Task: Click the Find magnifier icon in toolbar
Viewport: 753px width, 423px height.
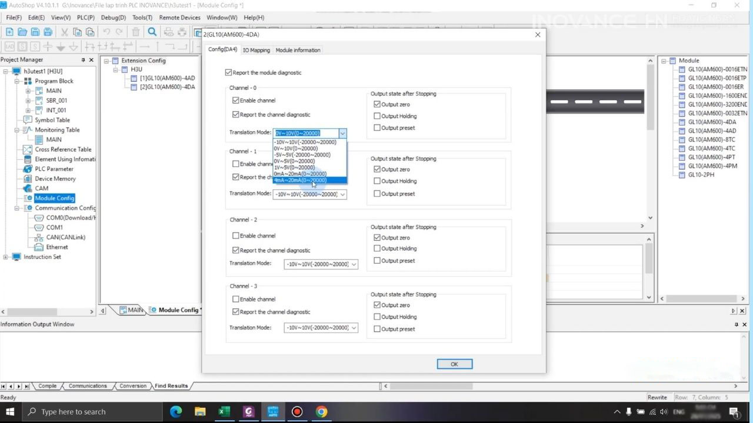Action: pyautogui.click(x=152, y=32)
